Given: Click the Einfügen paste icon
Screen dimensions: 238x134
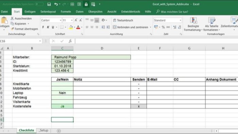Looking at the screenshot, I should pos(4,20).
